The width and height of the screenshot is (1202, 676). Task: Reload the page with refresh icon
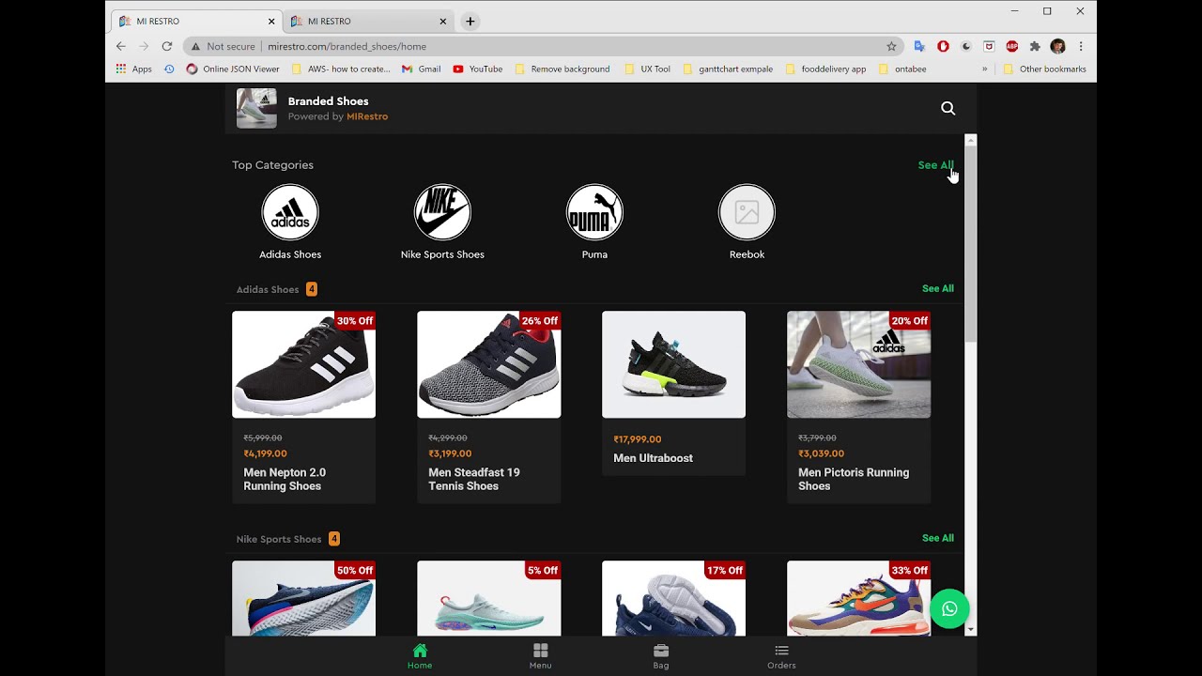tap(167, 46)
